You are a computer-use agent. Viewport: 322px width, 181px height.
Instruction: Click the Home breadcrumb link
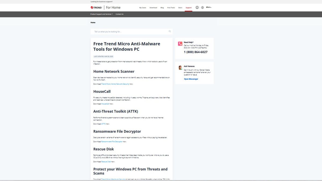[x=93, y=23]
